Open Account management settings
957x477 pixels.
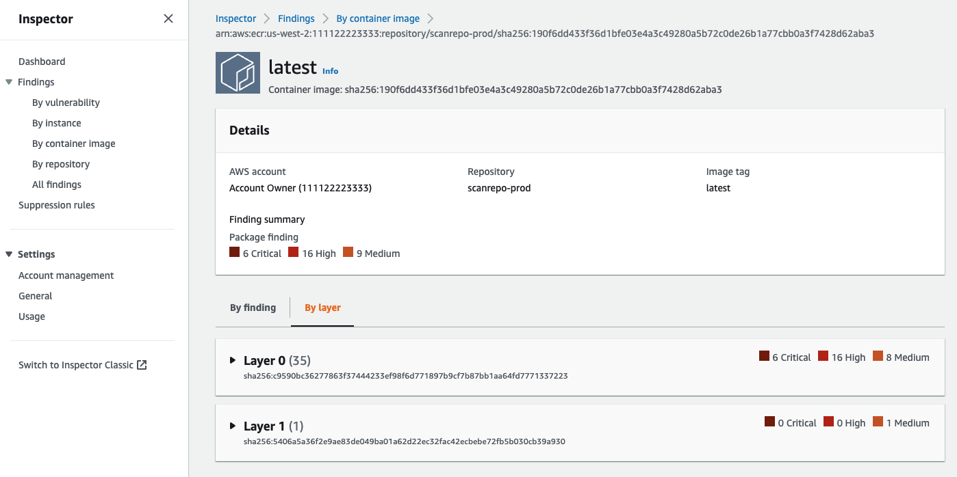point(66,275)
